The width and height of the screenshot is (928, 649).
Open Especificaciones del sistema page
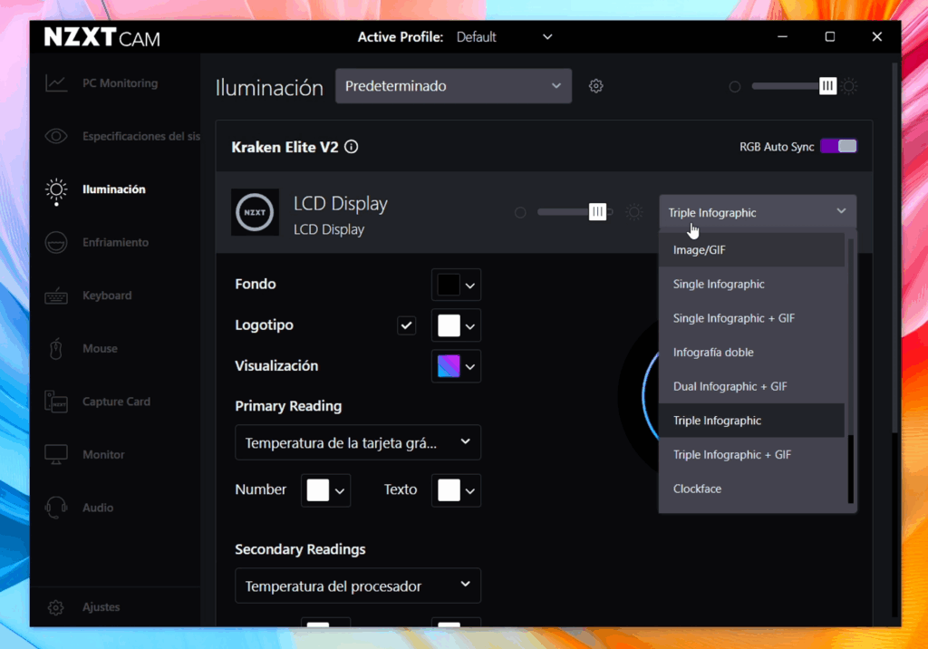(141, 136)
